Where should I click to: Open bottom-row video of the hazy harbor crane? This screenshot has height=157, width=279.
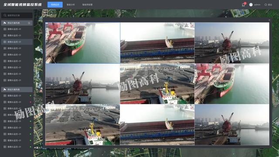[x=232, y=125]
